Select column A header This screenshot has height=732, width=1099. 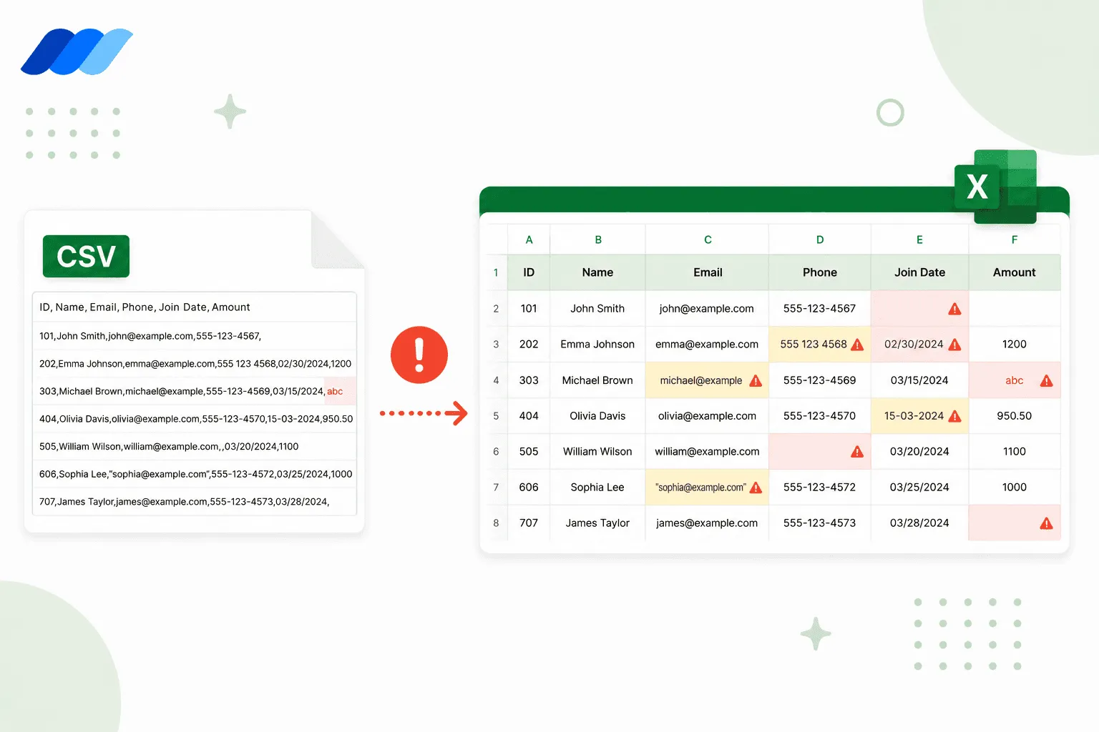[x=529, y=239]
